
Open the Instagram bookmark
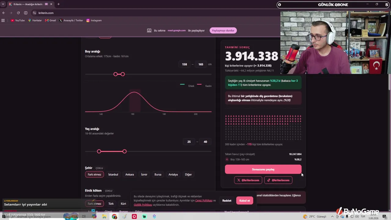point(94,20)
